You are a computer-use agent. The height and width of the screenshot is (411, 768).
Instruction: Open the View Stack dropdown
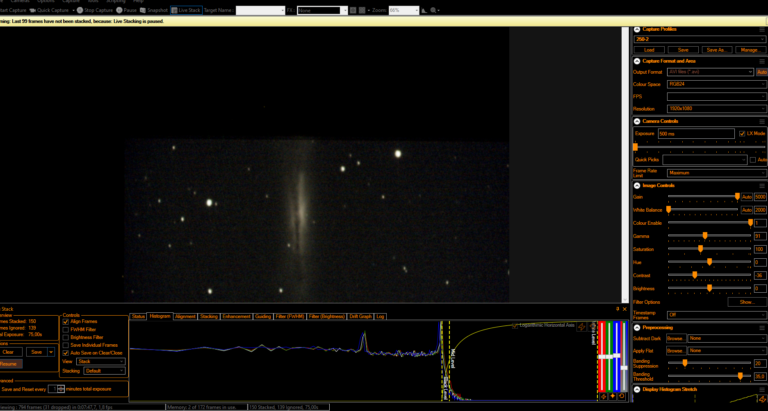[100, 361]
